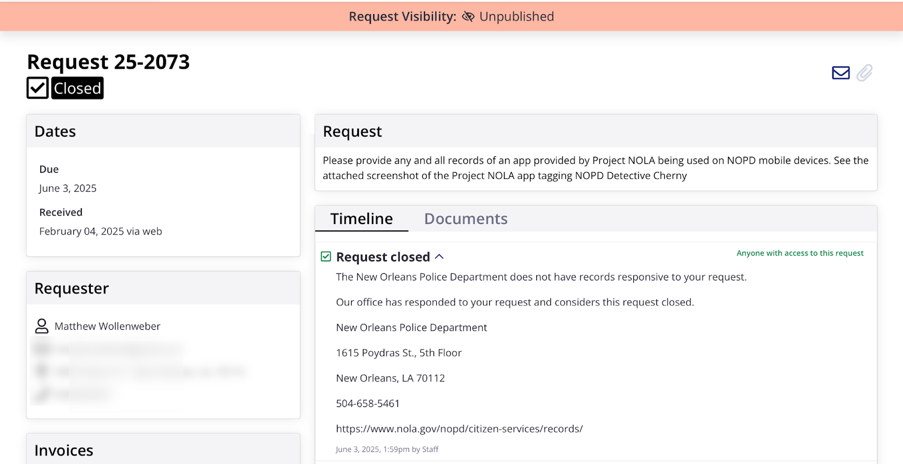
Task: Click the Requester panel header
Action: click(x=163, y=288)
